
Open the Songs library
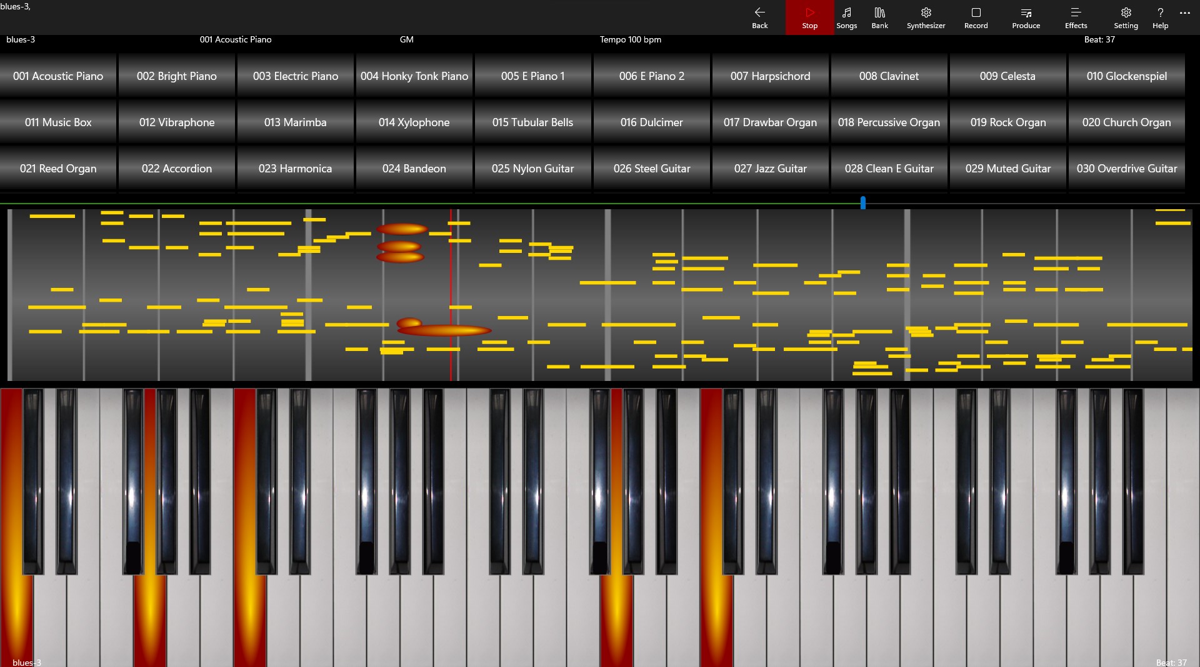[847, 17]
